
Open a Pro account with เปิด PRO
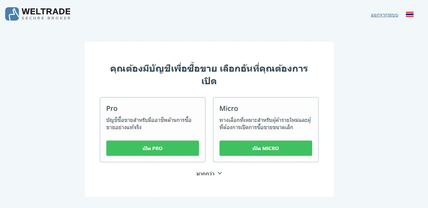click(152, 148)
